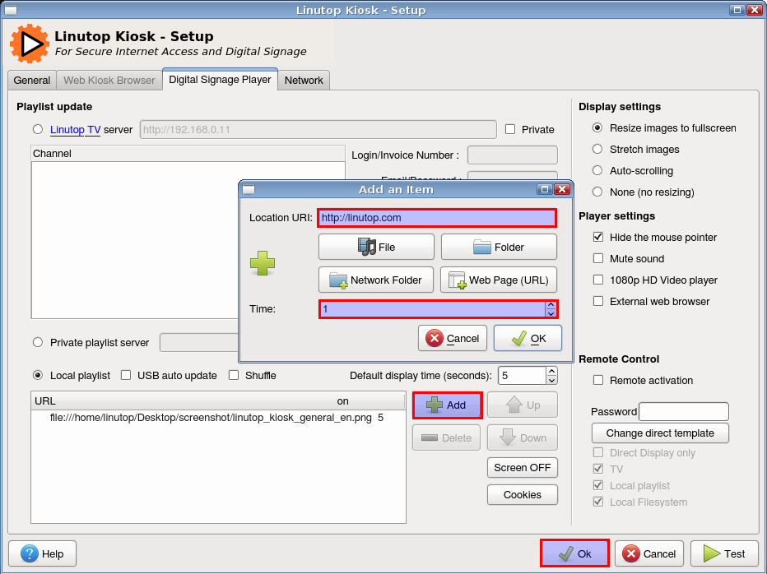767x574 pixels.
Task: Select the Digital Signage Player tab
Action: tap(220, 79)
